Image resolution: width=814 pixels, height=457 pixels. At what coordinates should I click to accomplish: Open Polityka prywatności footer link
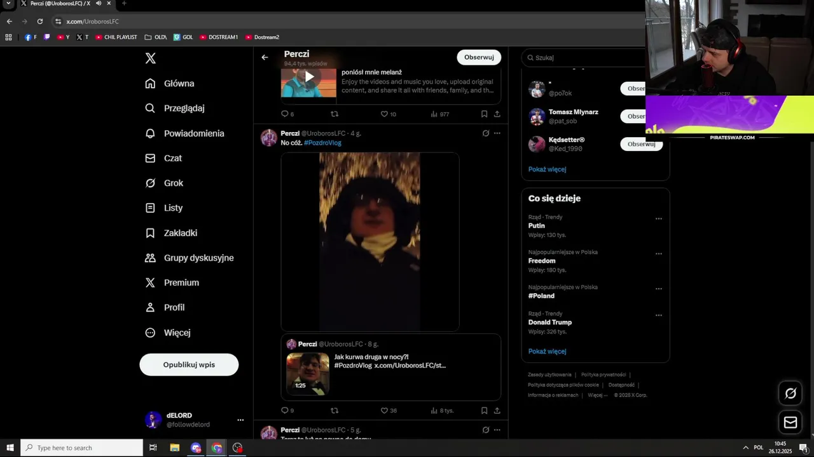tap(604, 374)
